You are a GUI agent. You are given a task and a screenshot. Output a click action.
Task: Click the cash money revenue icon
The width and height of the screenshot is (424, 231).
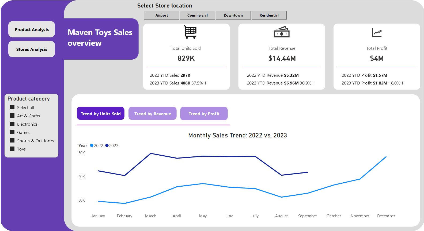tap(282, 32)
